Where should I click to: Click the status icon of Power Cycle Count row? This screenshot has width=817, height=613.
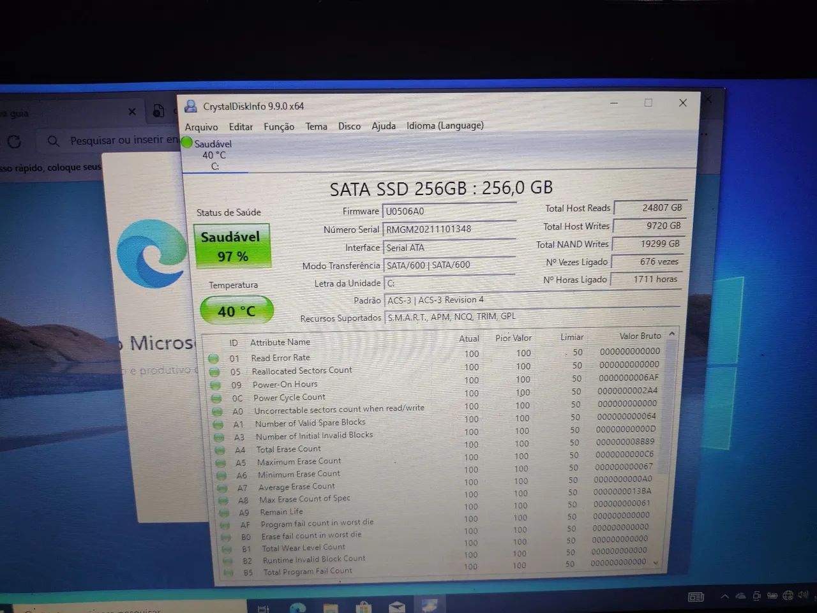(x=216, y=399)
